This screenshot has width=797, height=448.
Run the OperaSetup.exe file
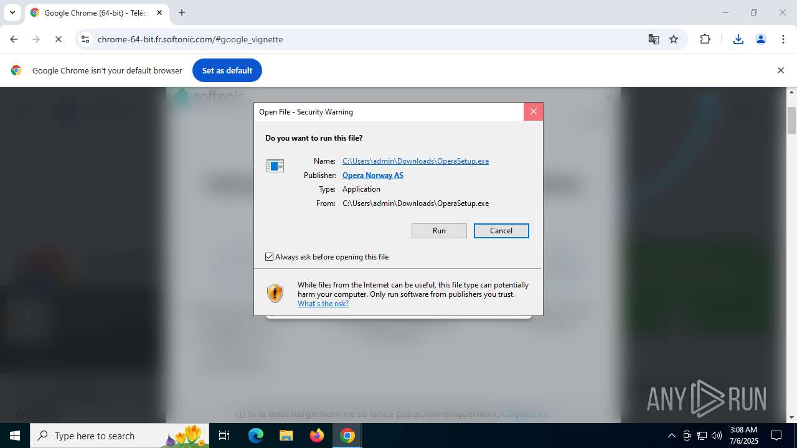(x=439, y=231)
